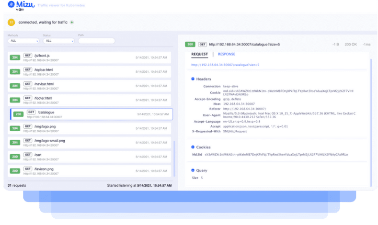Click the GET badge for /favicon.png
The image size is (378, 225).
pyautogui.click(x=27, y=169)
